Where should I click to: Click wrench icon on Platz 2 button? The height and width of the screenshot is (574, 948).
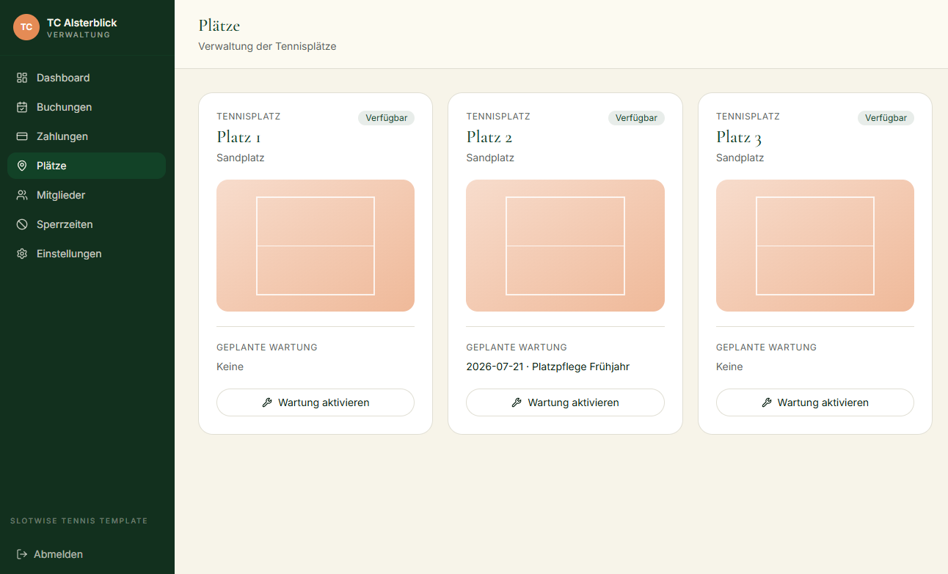[x=517, y=402]
